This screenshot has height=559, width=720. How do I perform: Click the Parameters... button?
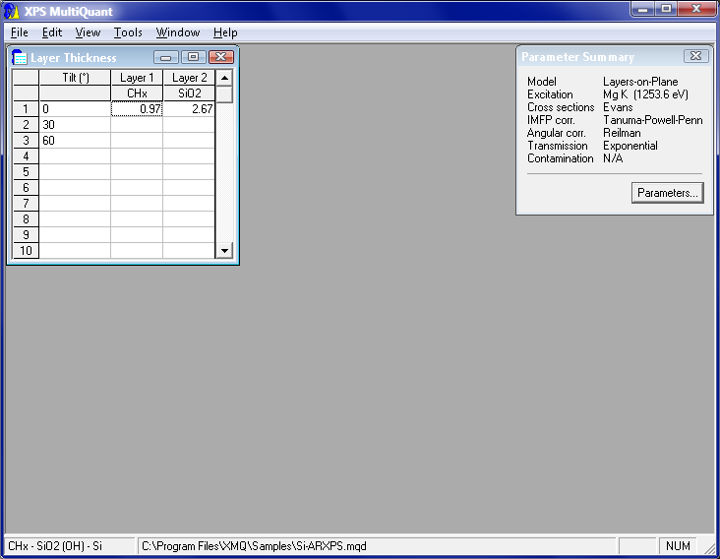click(x=667, y=193)
